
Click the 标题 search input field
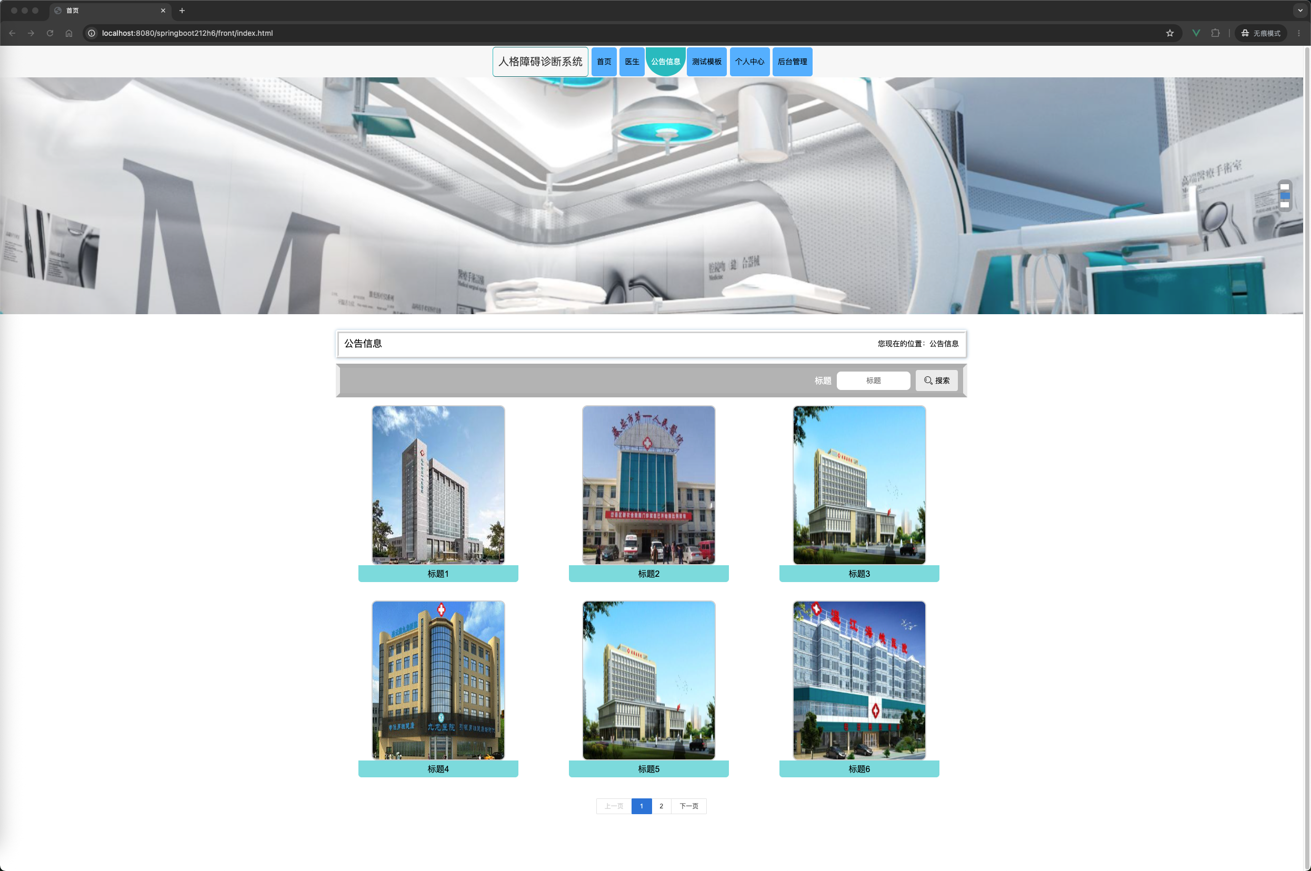873,381
